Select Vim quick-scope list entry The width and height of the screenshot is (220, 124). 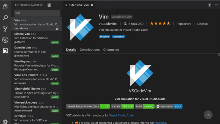(x=36, y=106)
